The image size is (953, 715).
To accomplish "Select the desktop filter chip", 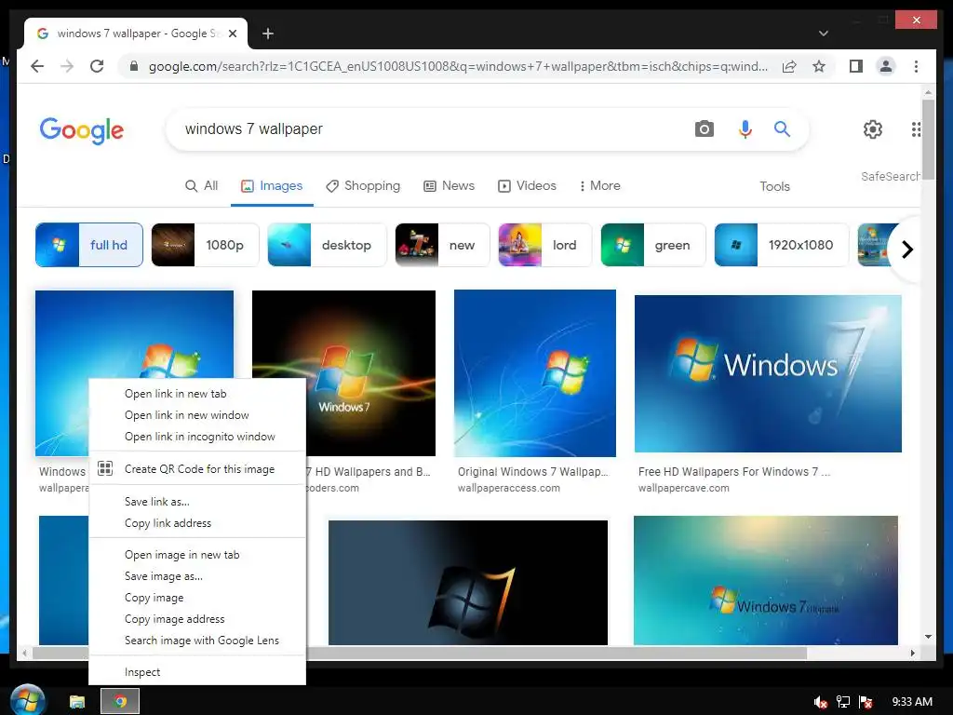I will coord(327,245).
